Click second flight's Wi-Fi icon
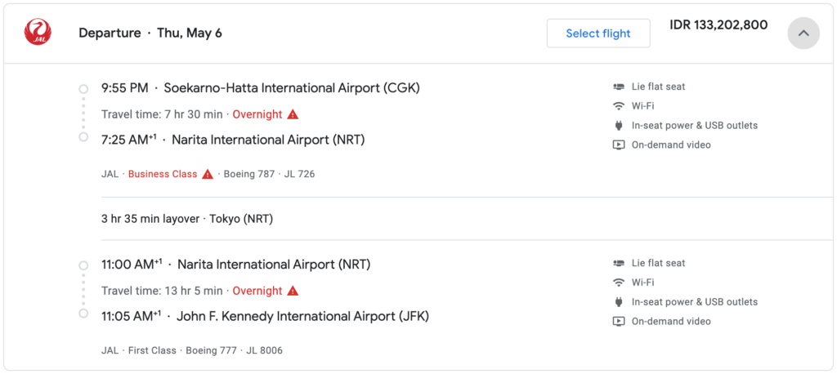The height and width of the screenshot is (374, 837). click(619, 283)
